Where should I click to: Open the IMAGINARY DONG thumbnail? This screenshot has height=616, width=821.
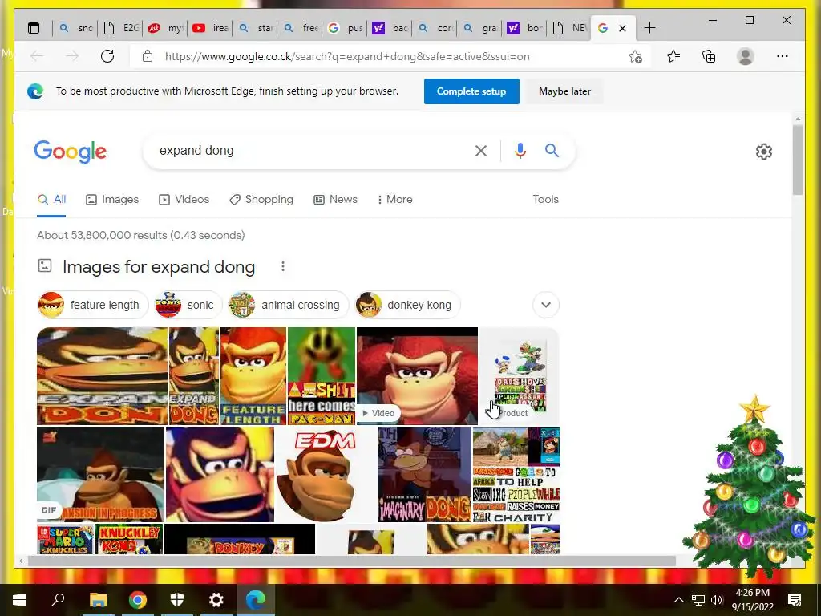pos(425,475)
